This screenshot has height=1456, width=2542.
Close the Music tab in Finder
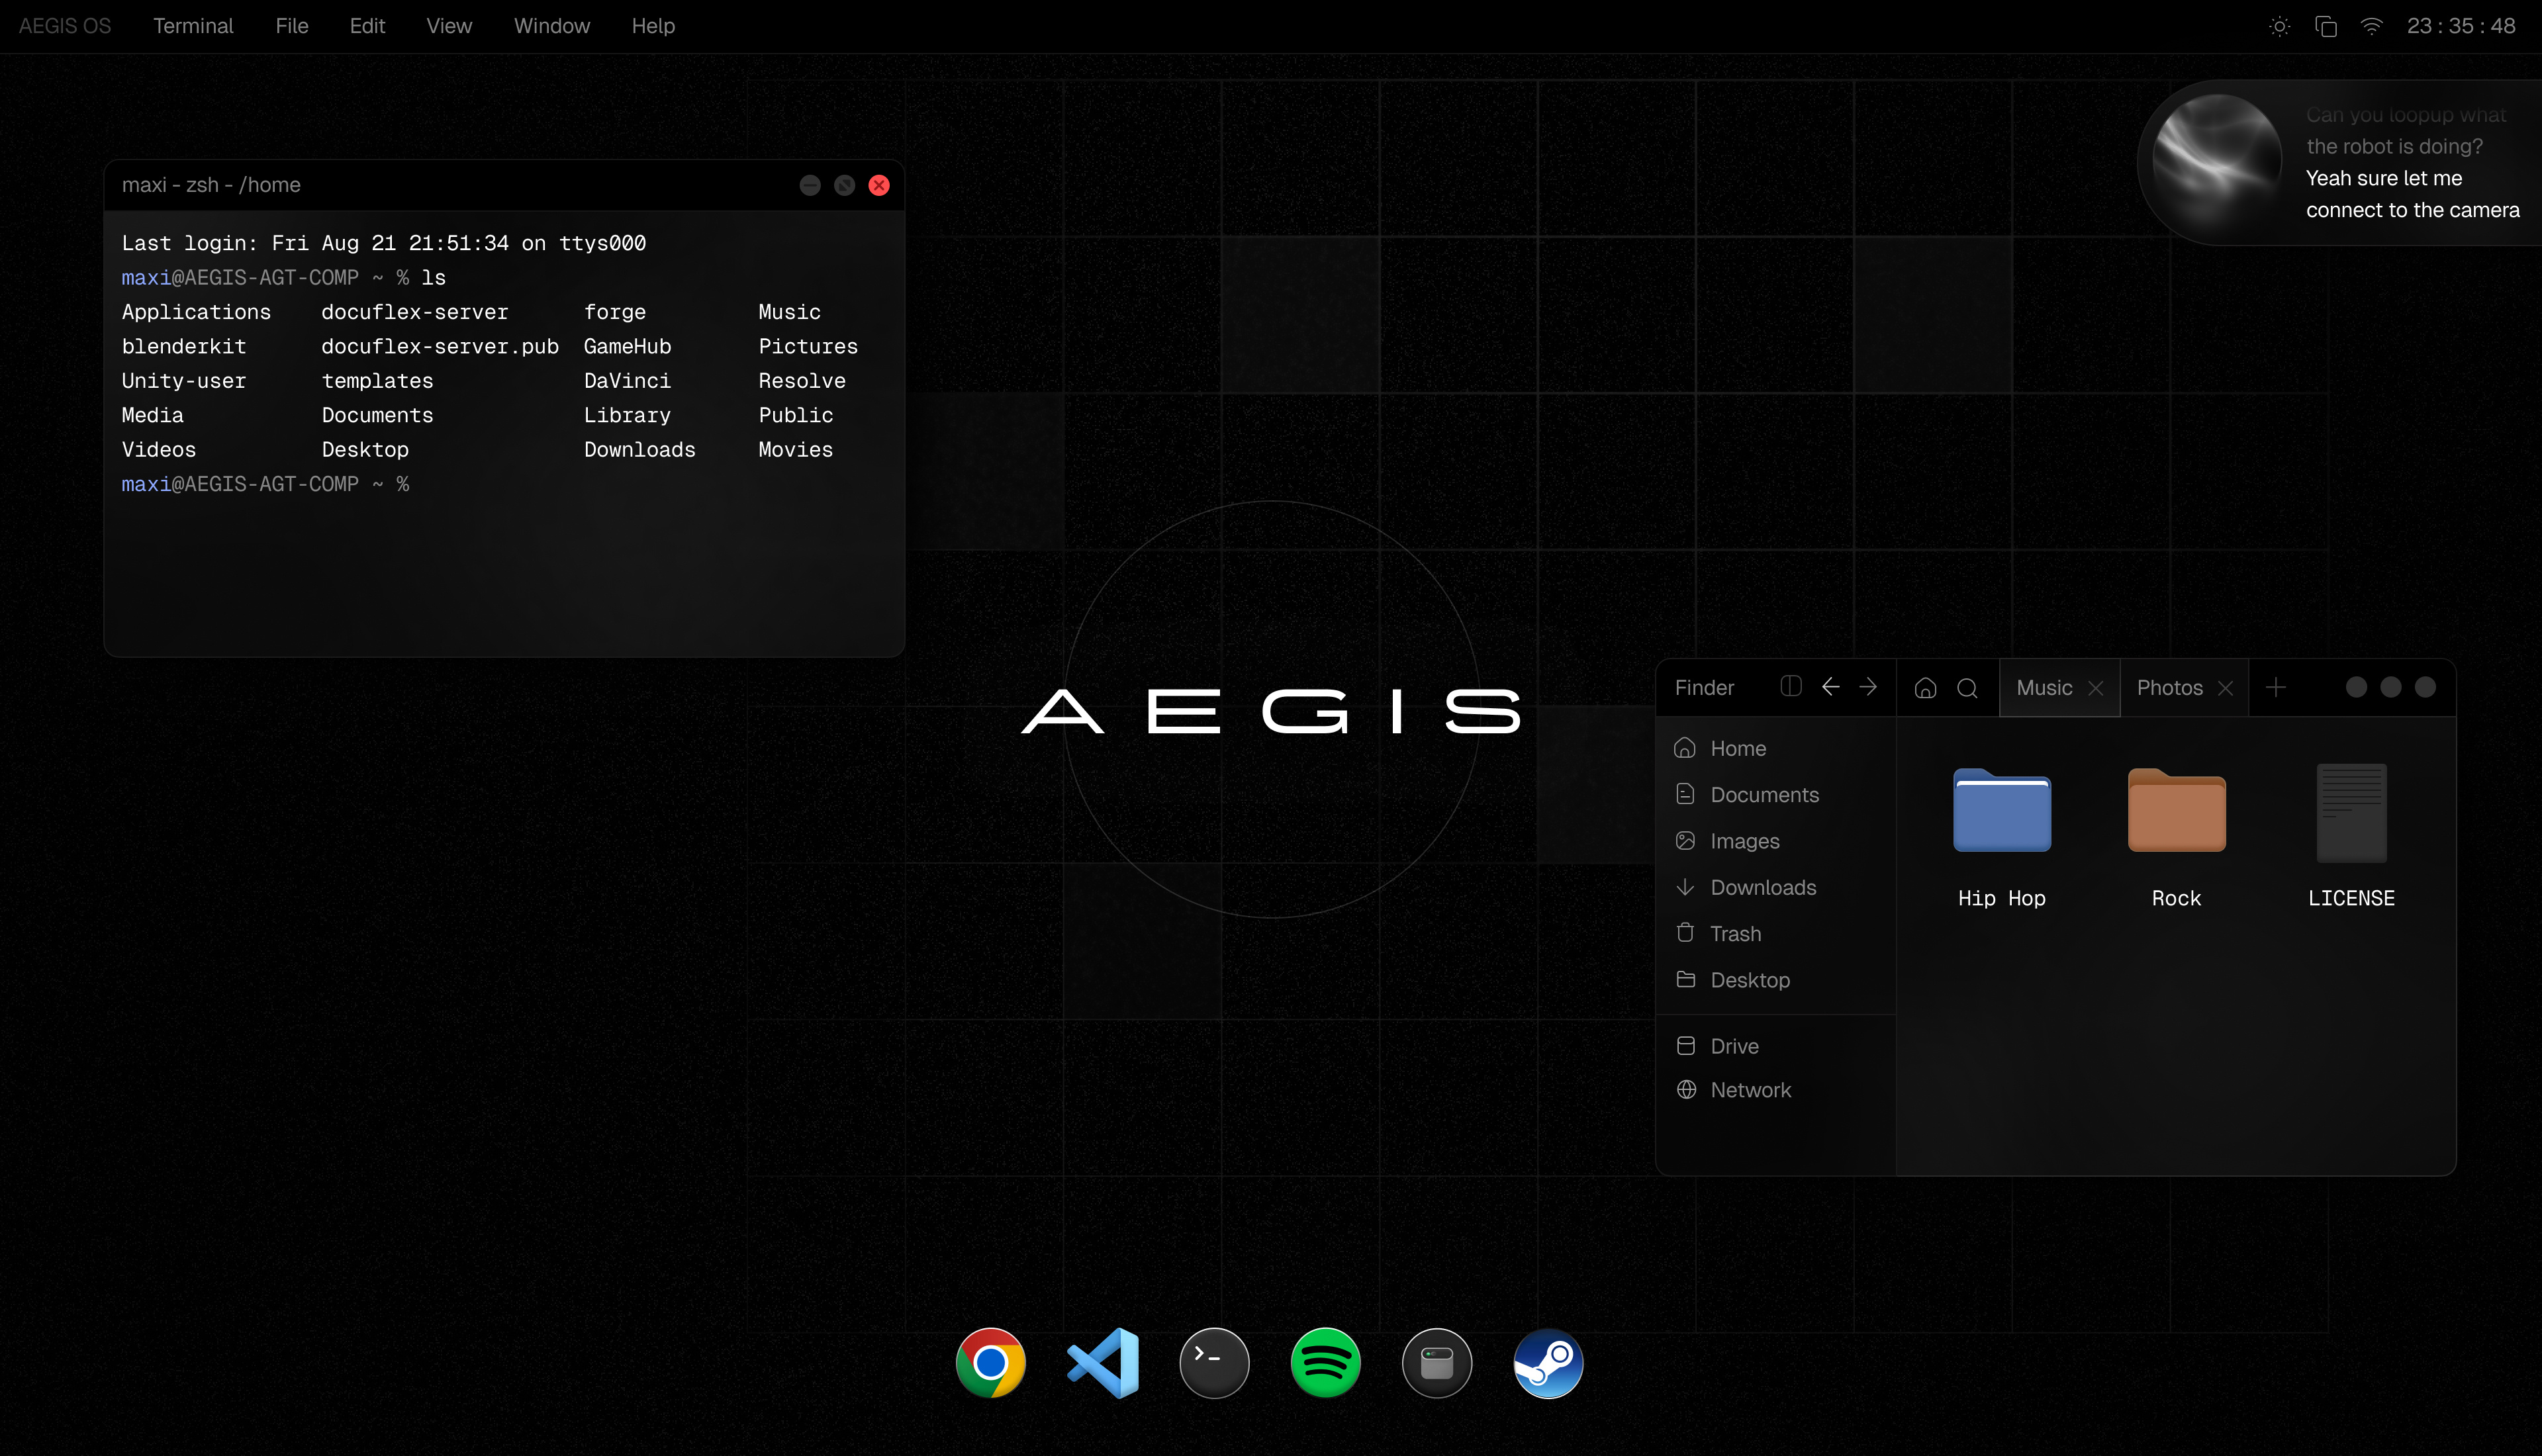2096,688
